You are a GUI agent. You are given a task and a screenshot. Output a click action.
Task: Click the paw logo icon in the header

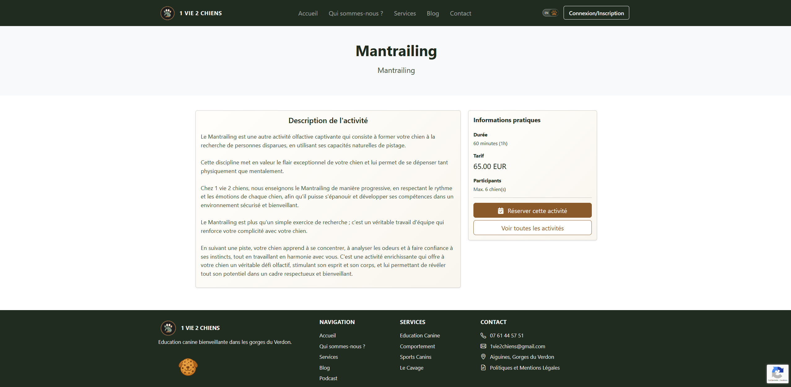(167, 13)
